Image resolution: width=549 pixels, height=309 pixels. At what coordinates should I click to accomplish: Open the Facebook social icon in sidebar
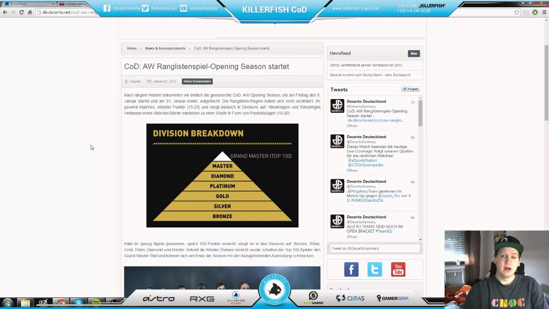pyautogui.click(x=351, y=270)
